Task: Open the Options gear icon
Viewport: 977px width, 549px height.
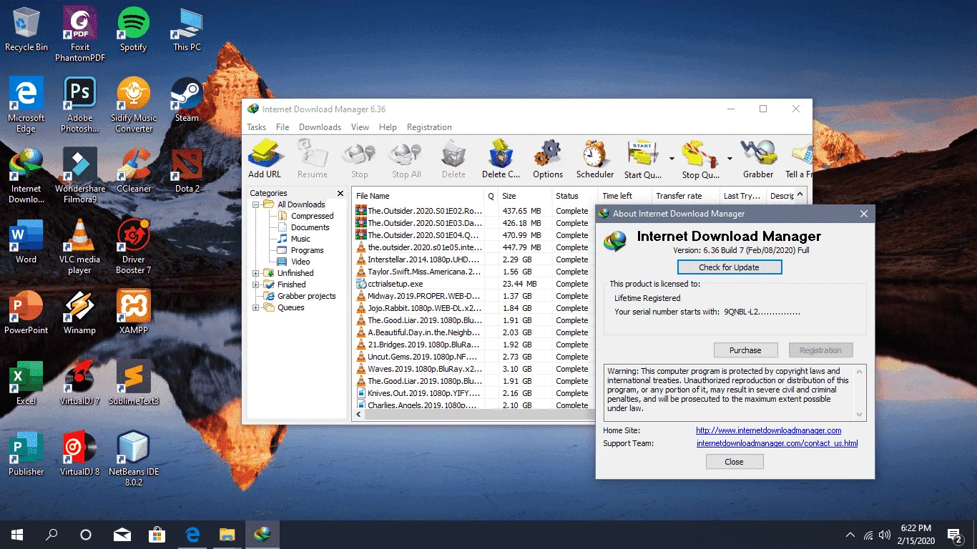Action: click(x=548, y=159)
